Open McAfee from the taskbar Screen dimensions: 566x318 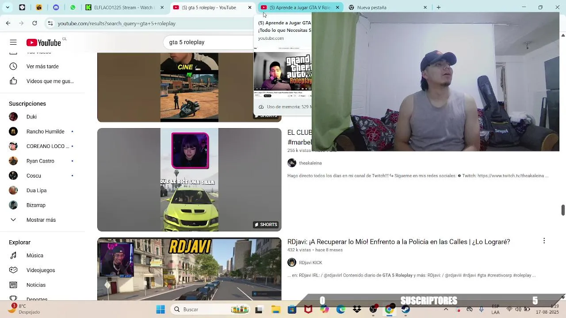(x=308, y=310)
